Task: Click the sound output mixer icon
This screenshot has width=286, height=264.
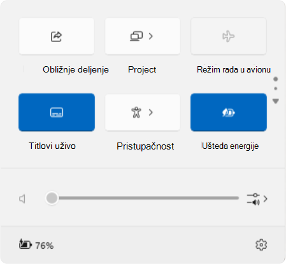Action: pyautogui.click(x=253, y=199)
